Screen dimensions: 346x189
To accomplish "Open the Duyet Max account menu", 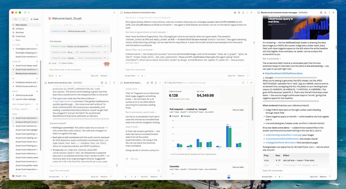I will point(26,175).
